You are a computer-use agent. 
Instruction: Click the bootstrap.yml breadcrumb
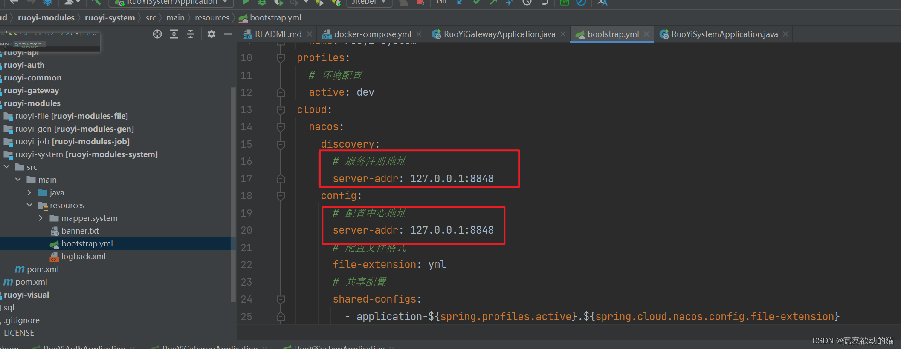tap(270, 17)
